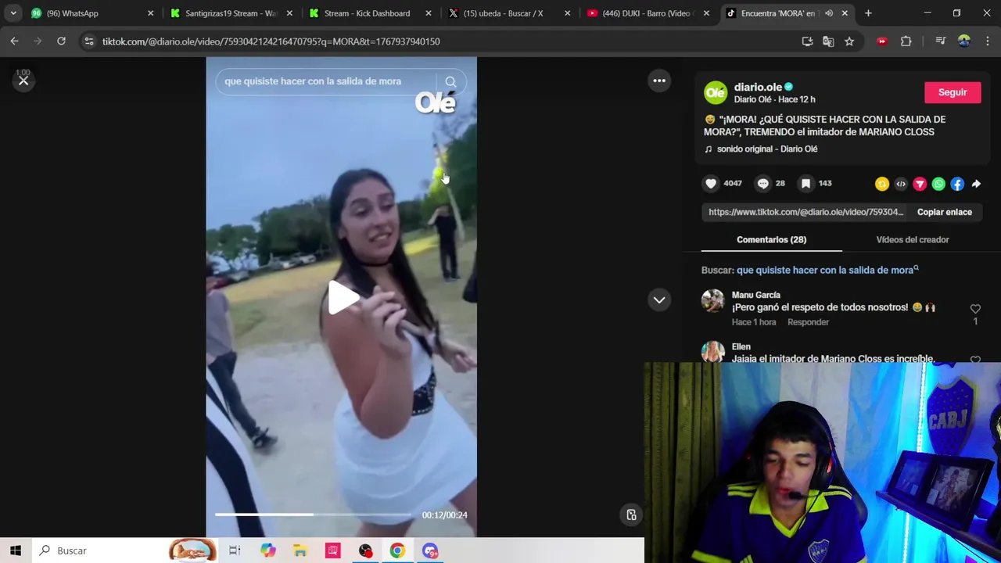This screenshot has height=563, width=1001.
Task: View site information icon in address bar
Action: (89, 41)
